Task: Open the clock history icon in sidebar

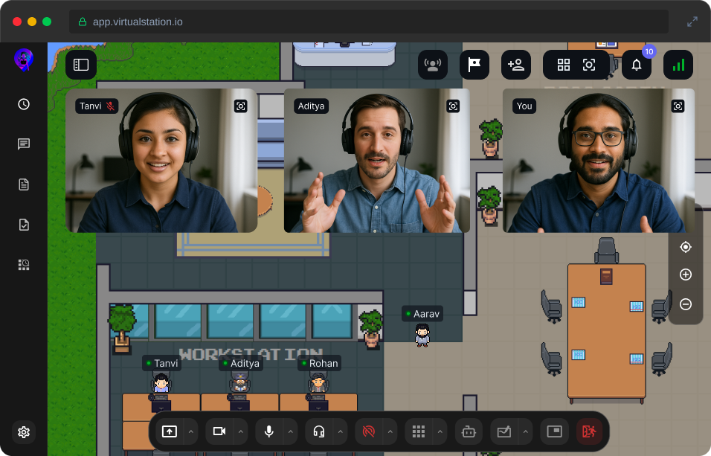Action: pos(24,104)
